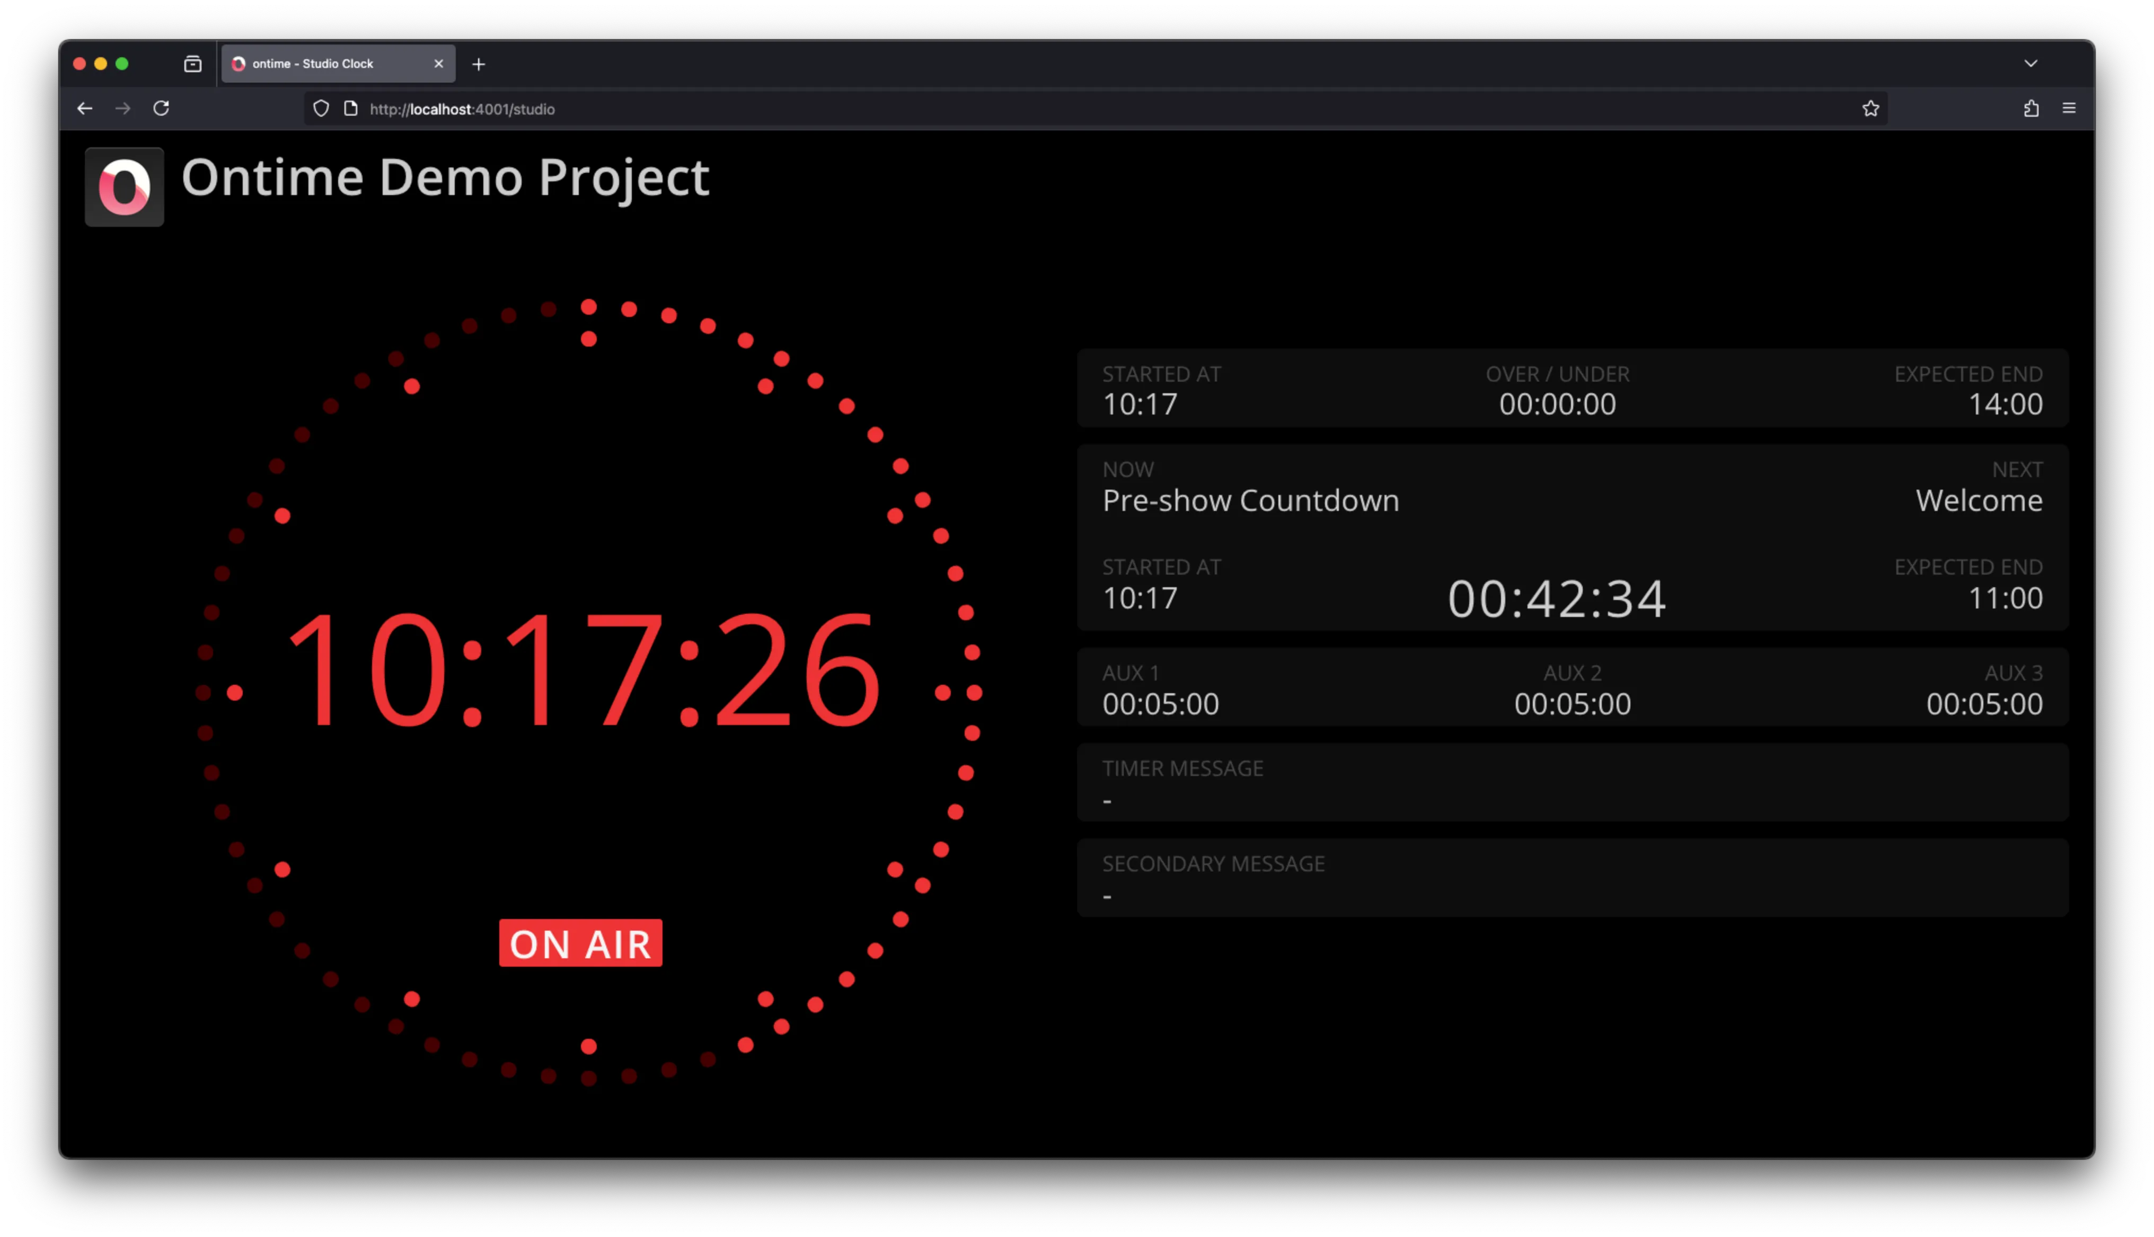Open the extensions puzzle icon
Screen dimensions: 2154x1237
coord(2031,109)
